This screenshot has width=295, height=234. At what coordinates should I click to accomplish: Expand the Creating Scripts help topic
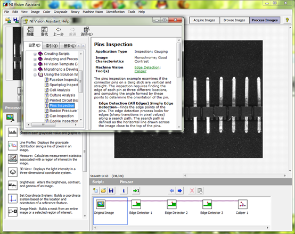[35, 54]
